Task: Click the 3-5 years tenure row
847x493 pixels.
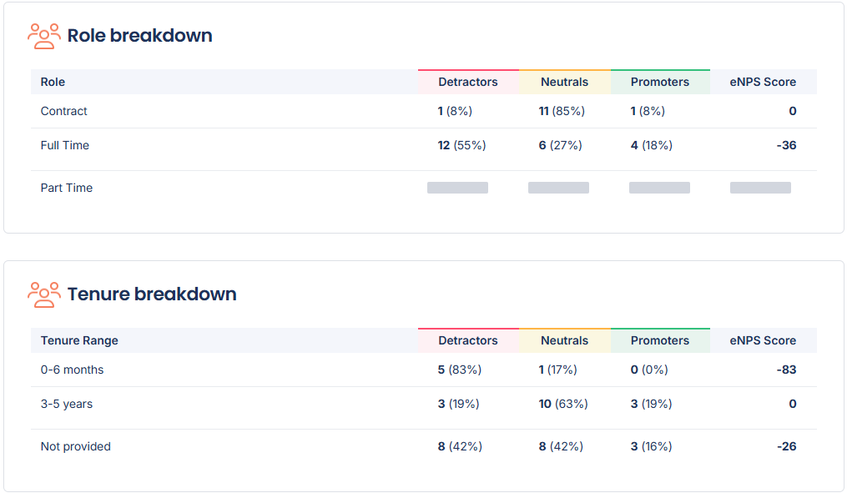Action: tap(67, 404)
